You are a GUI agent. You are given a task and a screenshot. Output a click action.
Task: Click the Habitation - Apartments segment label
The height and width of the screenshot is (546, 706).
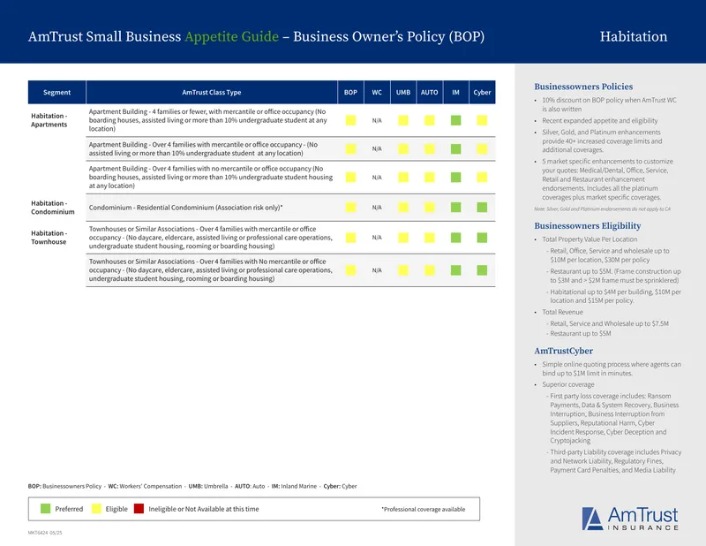click(49, 120)
